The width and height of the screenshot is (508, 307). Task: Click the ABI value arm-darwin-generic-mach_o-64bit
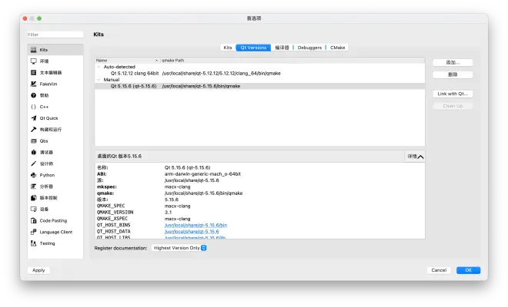coord(202,174)
